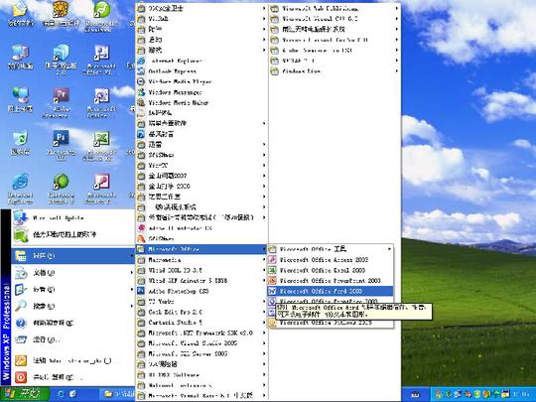Image resolution: width=536 pixels, height=402 pixels.
Task: Start Windows Media Player from Programs menu
Action: coord(201,81)
